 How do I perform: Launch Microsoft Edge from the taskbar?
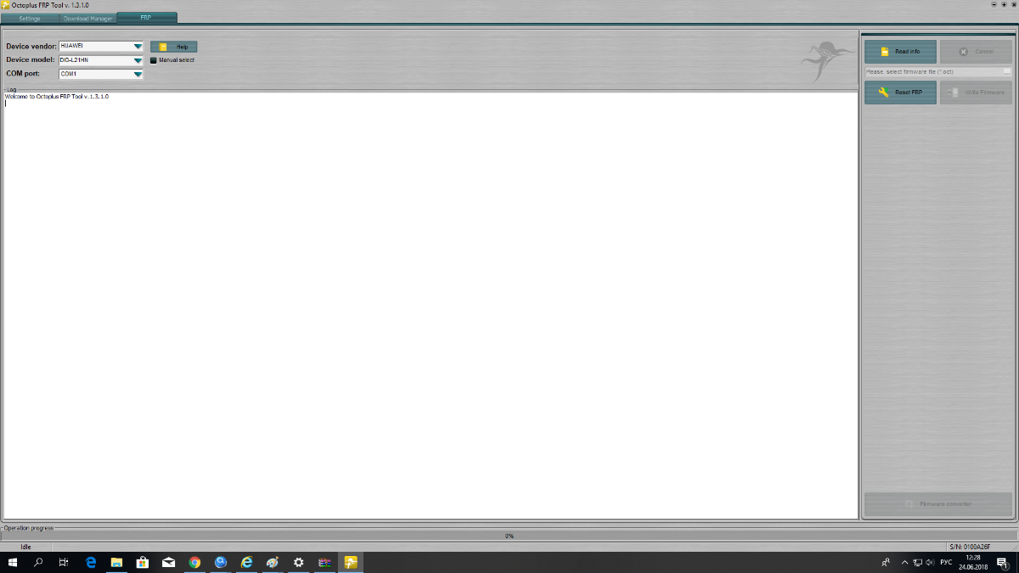click(91, 562)
